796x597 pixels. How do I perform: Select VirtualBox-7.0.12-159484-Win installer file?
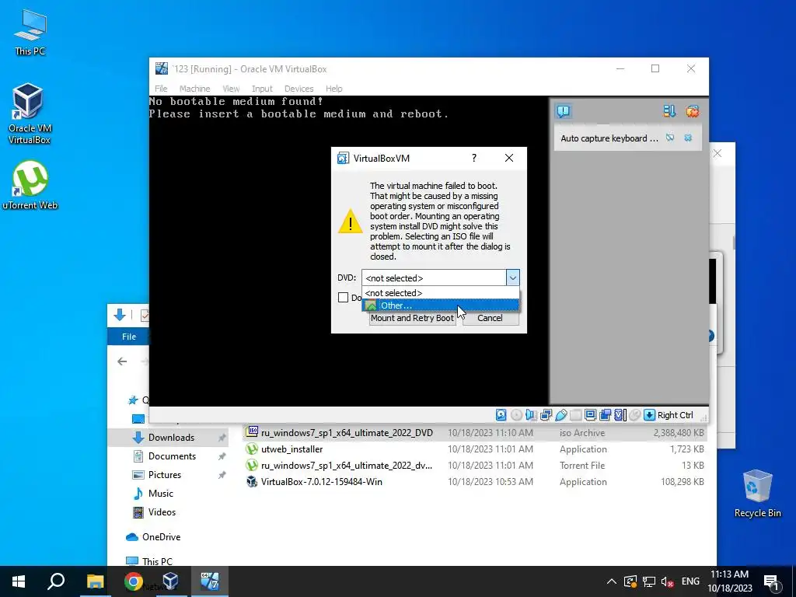click(475, 482)
